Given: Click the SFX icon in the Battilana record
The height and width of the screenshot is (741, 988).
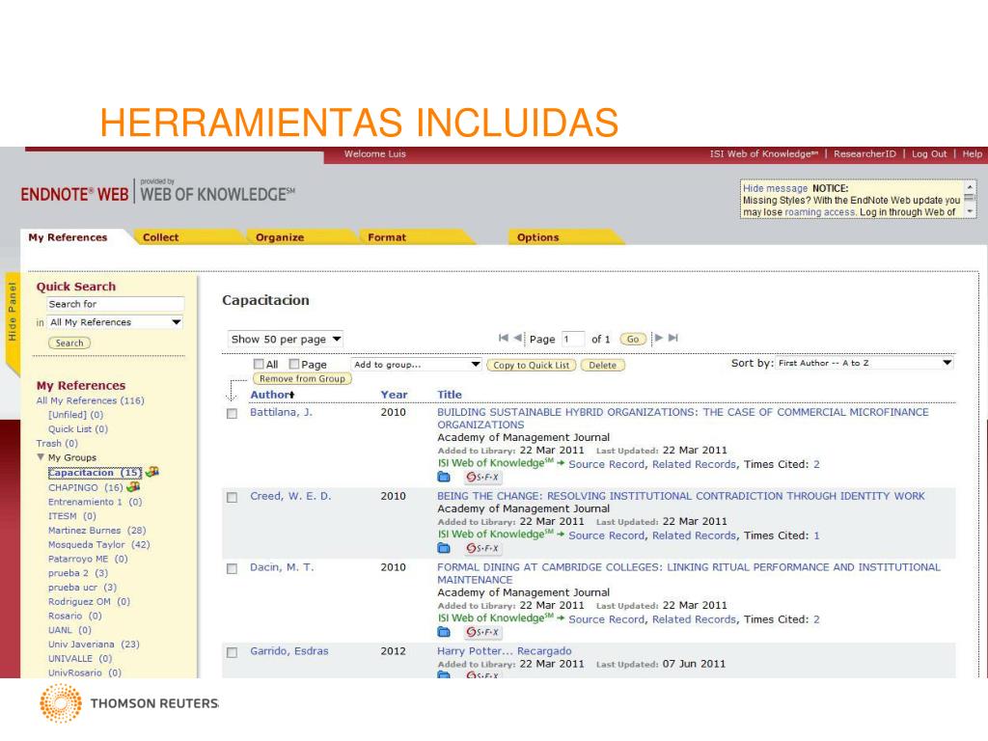Looking at the screenshot, I should [482, 477].
